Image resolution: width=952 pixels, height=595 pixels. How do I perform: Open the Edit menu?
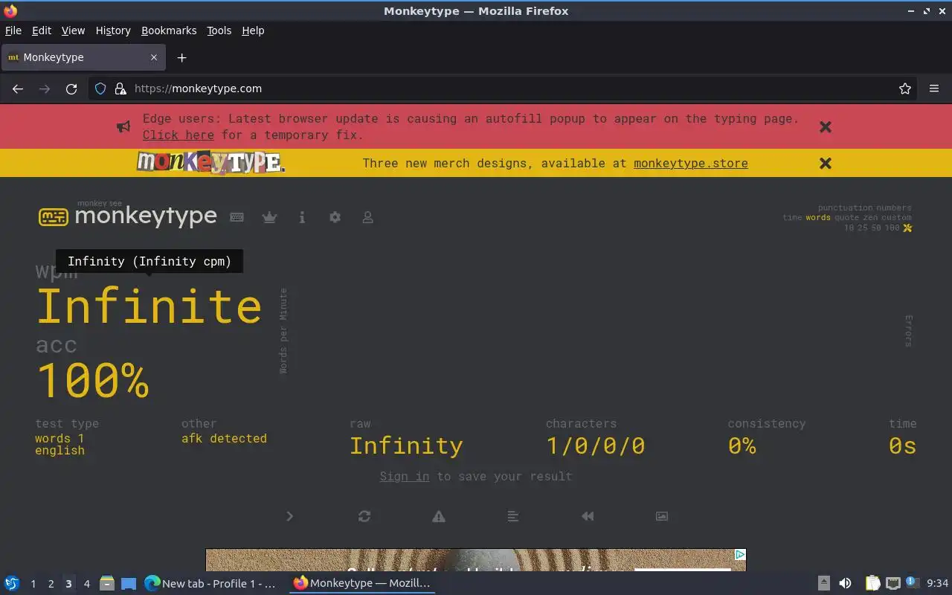(42, 30)
